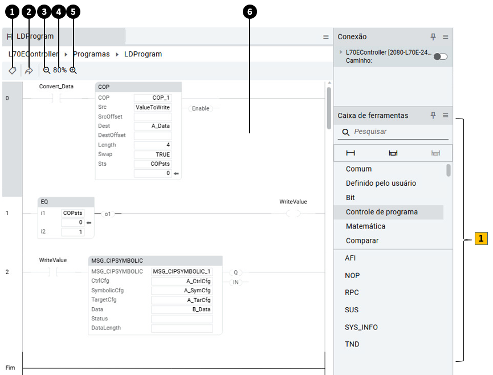Click the tag icon in the editor toolbar
Viewport: 493px width, 375px height.
[12, 70]
